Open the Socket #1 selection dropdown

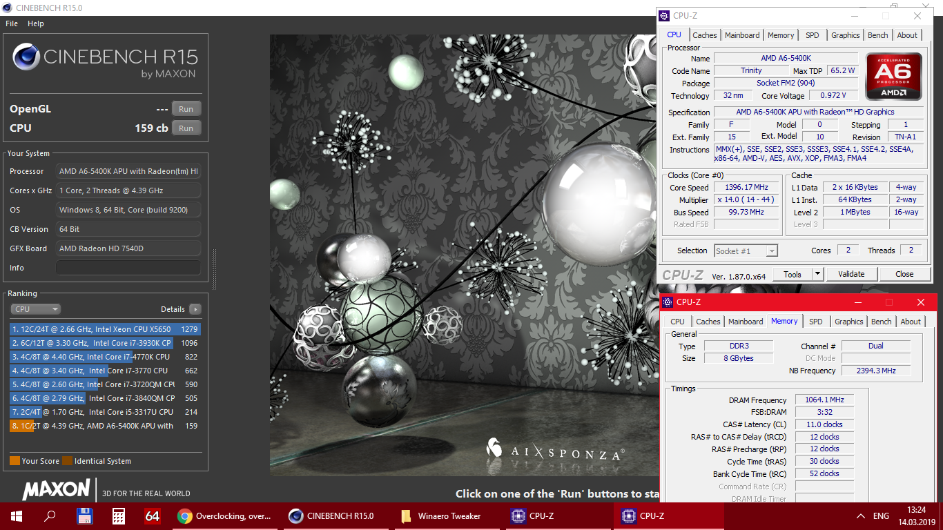coord(746,251)
